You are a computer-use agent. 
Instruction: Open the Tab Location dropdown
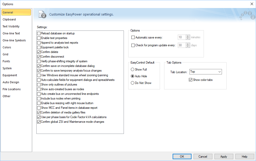[x=206, y=72]
